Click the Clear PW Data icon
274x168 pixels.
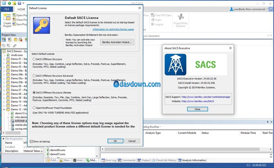[x=153, y=15]
